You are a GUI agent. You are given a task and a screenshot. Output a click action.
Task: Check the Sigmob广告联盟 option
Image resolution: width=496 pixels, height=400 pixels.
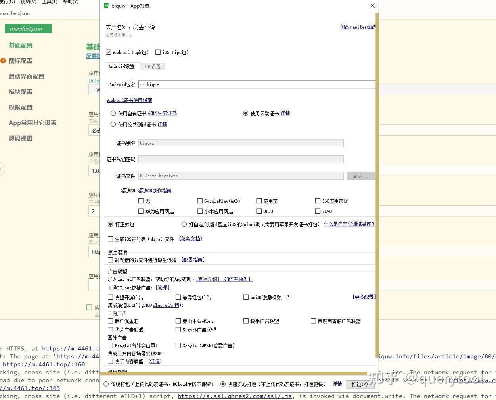tap(178, 329)
